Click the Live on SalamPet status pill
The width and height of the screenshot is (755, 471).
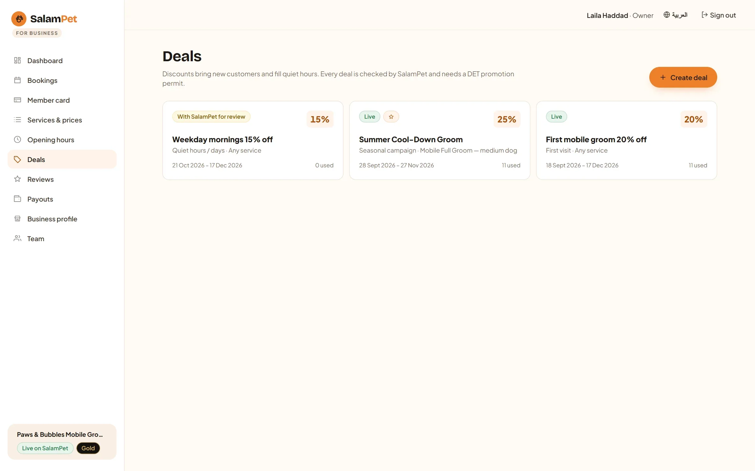coord(45,448)
